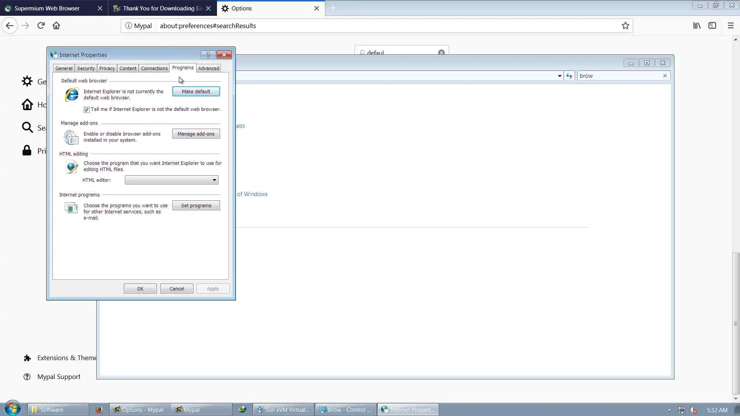Click the Manage add-ons button

click(x=196, y=134)
